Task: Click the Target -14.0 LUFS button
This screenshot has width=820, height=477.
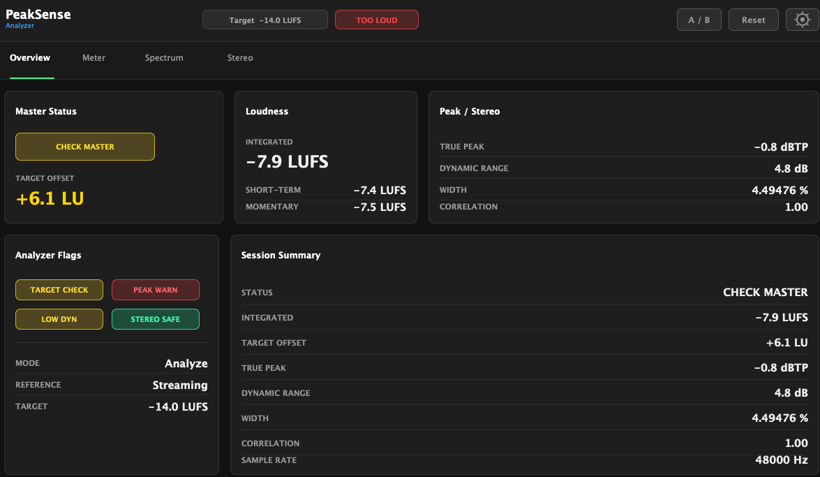Action: (x=265, y=20)
